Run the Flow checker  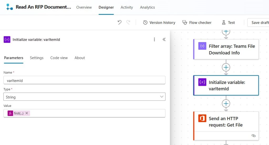pyautogui.click(x=197, y=23)
